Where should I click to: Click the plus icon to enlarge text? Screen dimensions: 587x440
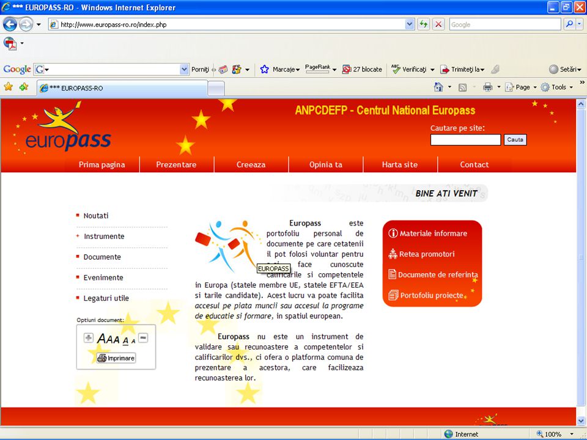click(88, 338)
